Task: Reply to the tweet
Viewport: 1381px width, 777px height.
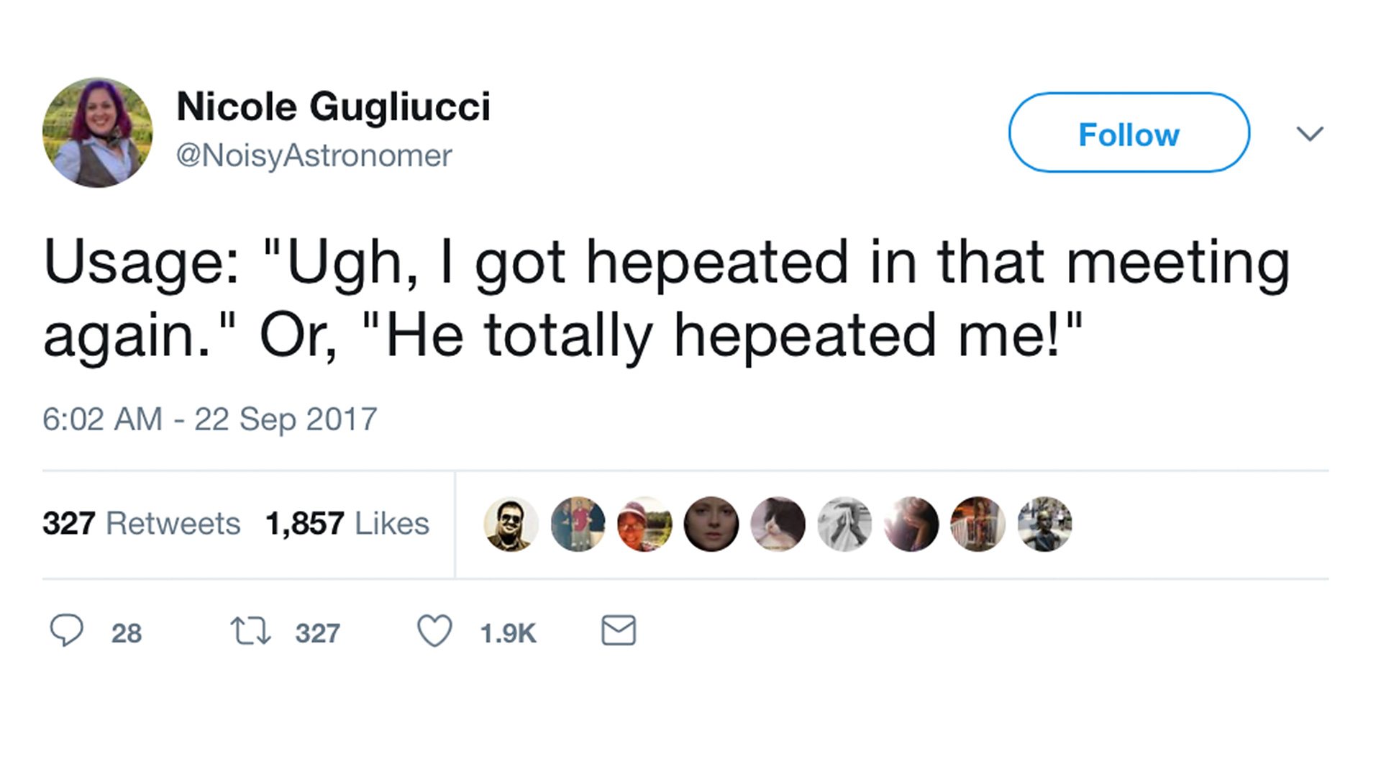Action: [67, 632]
